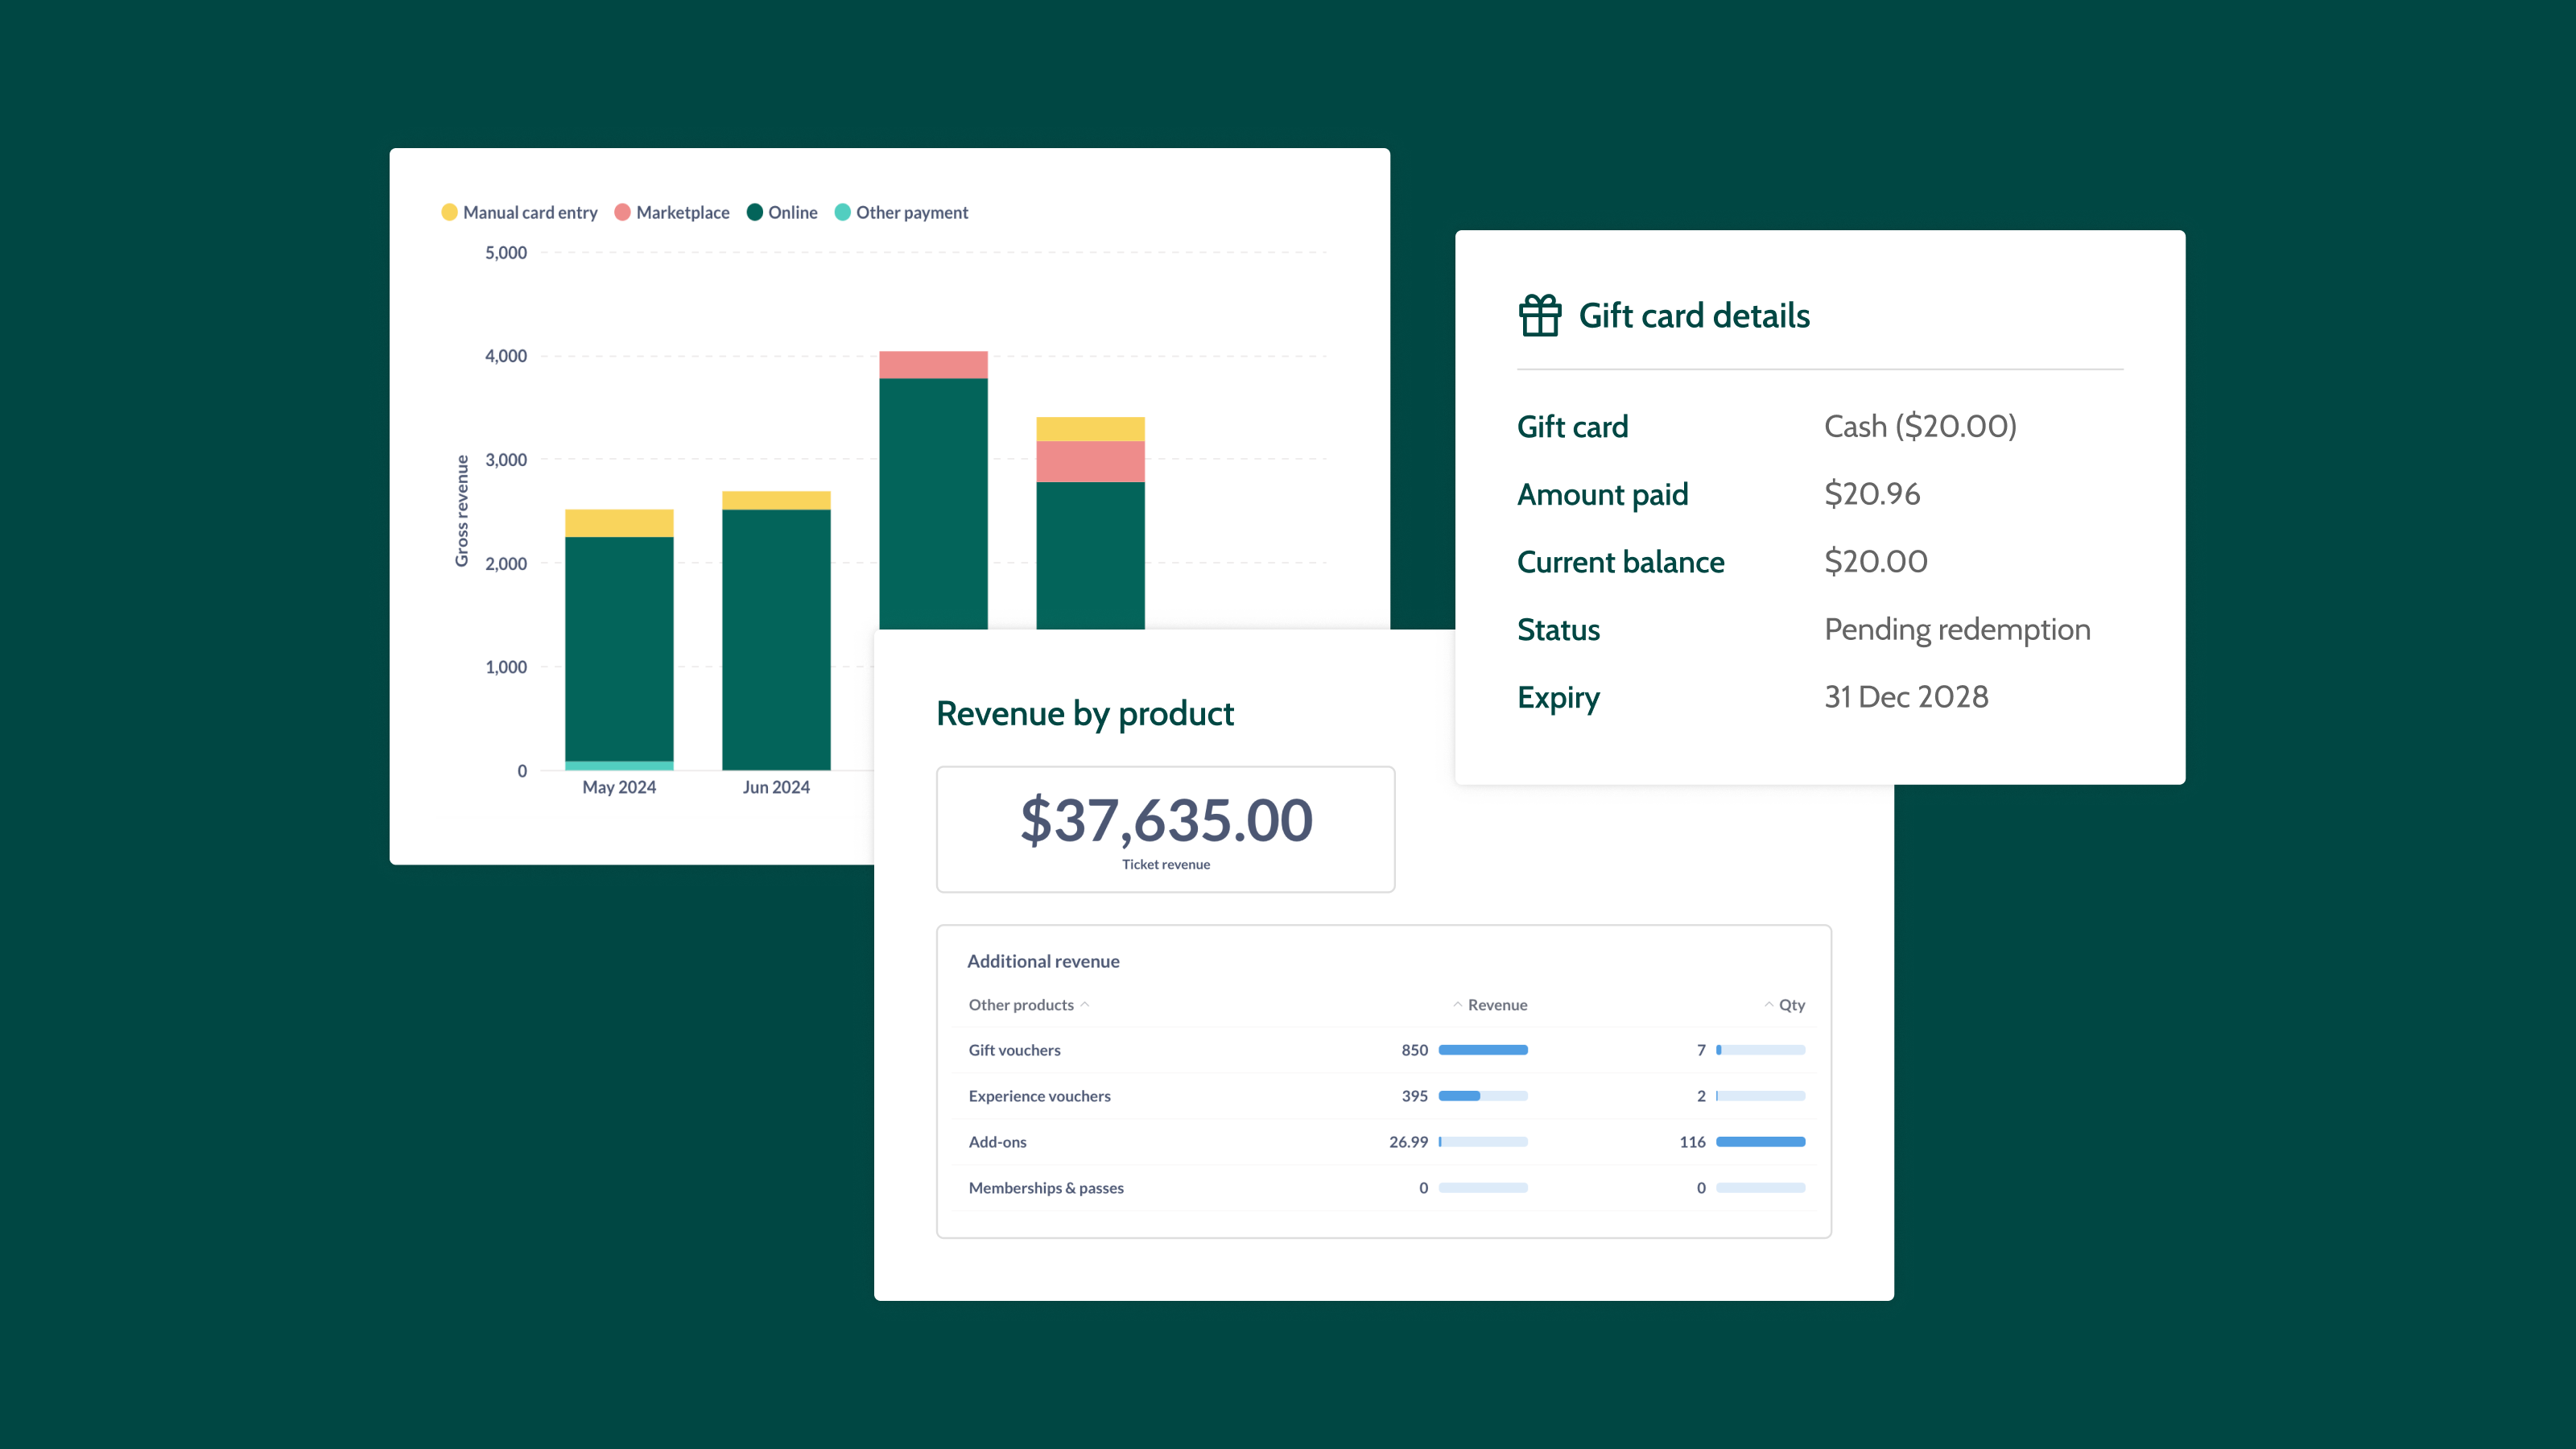Select the Memberships & passes row
The width and height of the screenshot is (2576, 1449).
pyautogui.click(x=1386, y=1188)
